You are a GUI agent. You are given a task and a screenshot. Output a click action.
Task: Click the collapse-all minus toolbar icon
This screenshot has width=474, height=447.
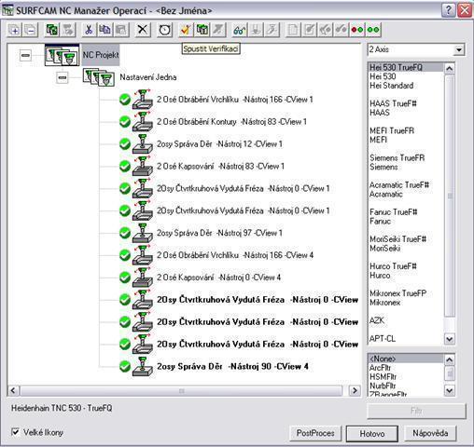point(30,30)
